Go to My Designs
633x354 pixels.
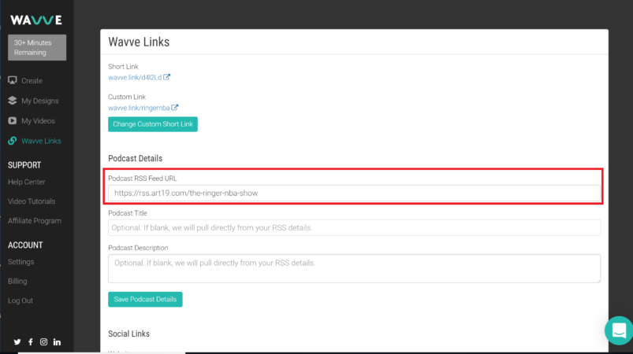39,101
